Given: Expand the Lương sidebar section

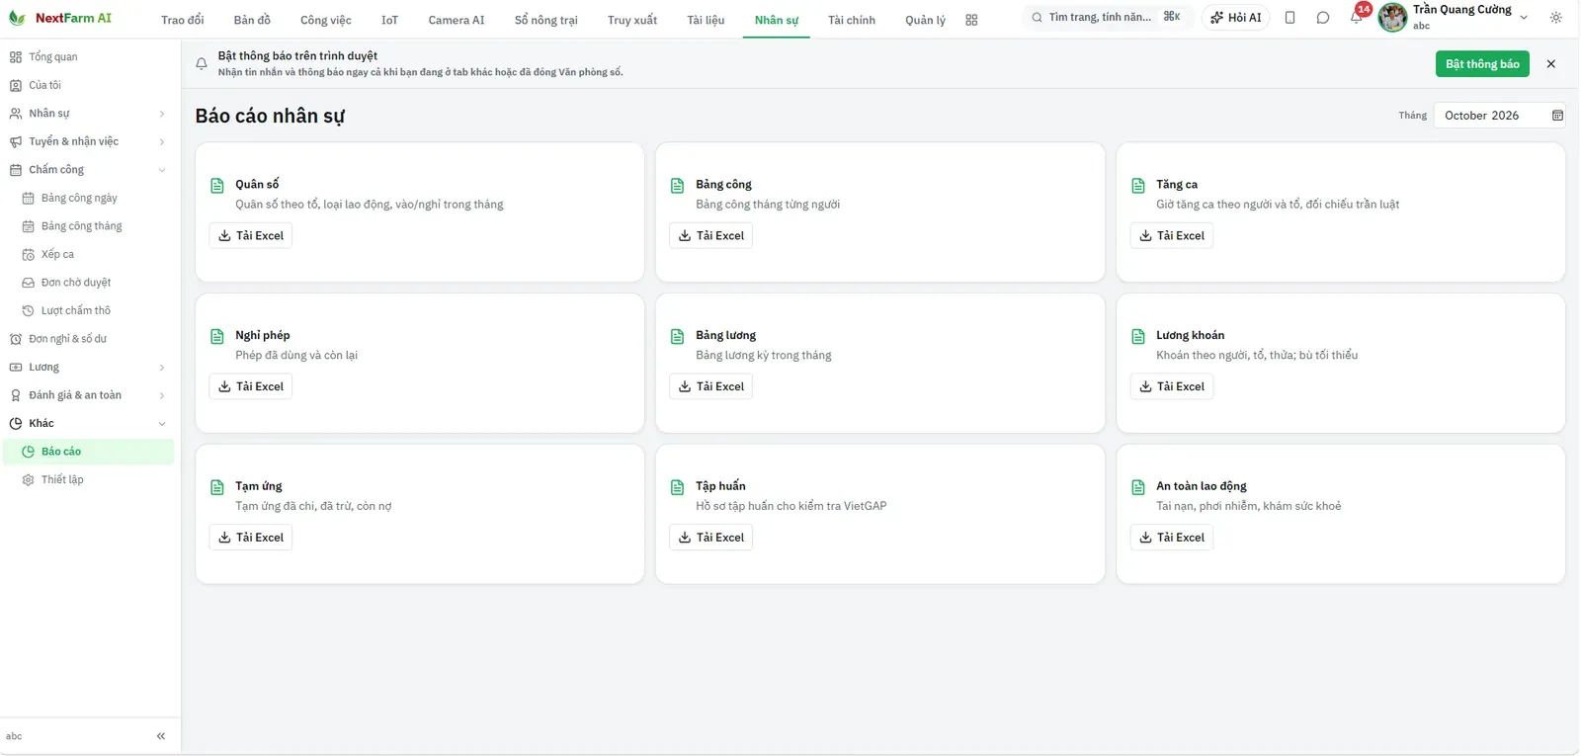Looking at the screenshot, I should (90, 367).
